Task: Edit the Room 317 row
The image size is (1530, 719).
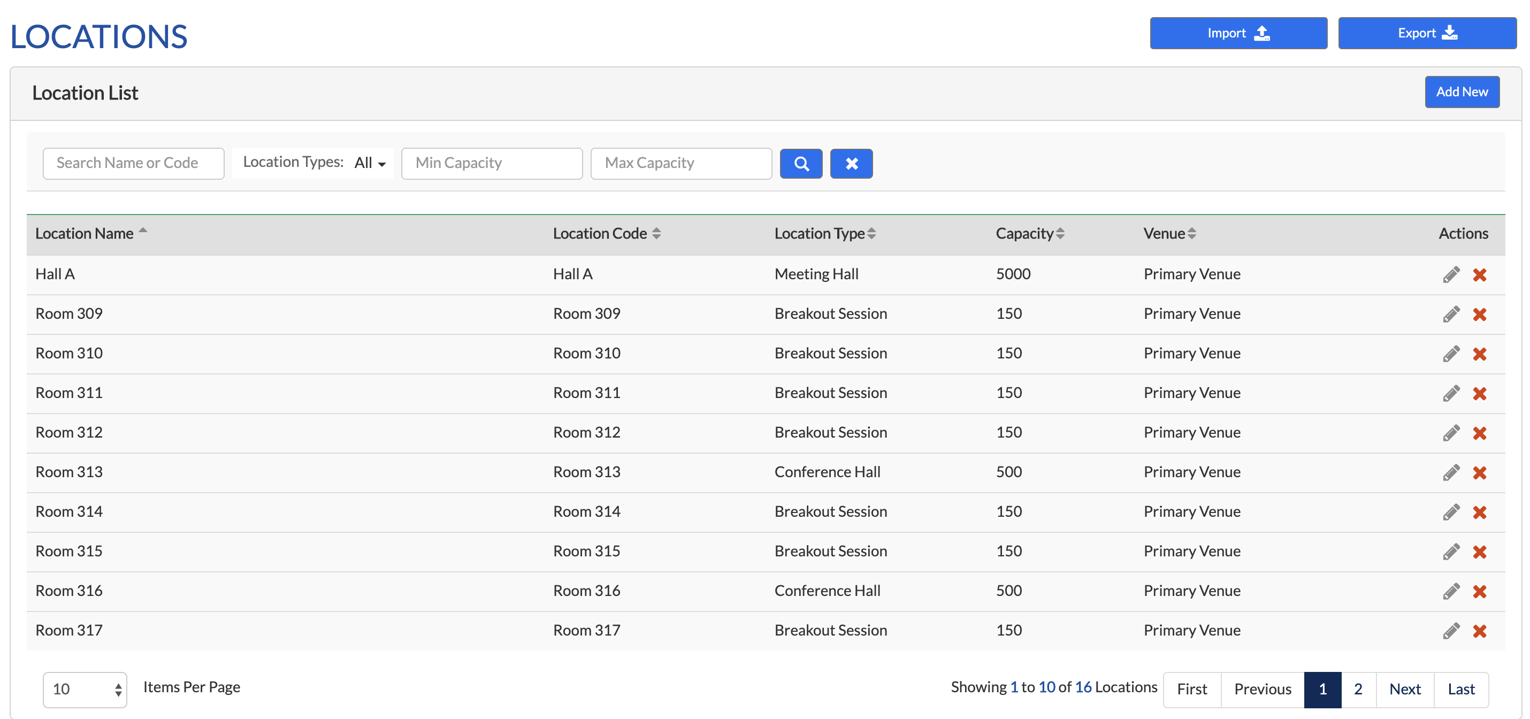Action: point(1451,631)
